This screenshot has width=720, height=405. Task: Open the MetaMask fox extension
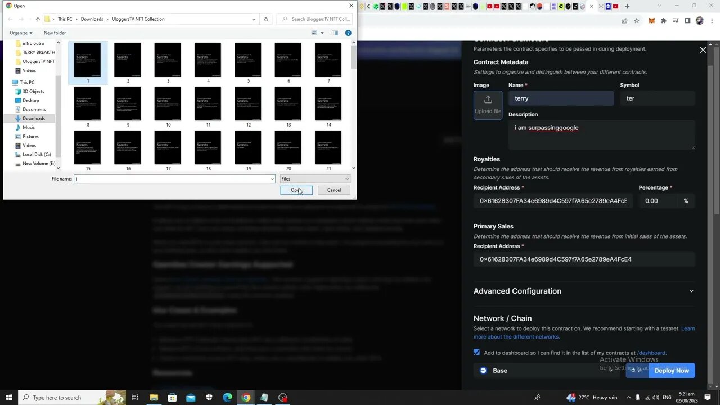pyautogui.click(x=652, y=21)
